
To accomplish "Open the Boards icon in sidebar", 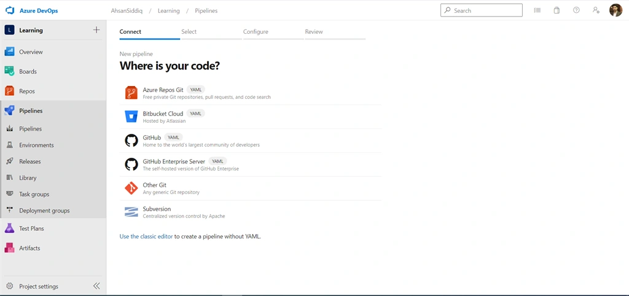I will click(10, 71).
